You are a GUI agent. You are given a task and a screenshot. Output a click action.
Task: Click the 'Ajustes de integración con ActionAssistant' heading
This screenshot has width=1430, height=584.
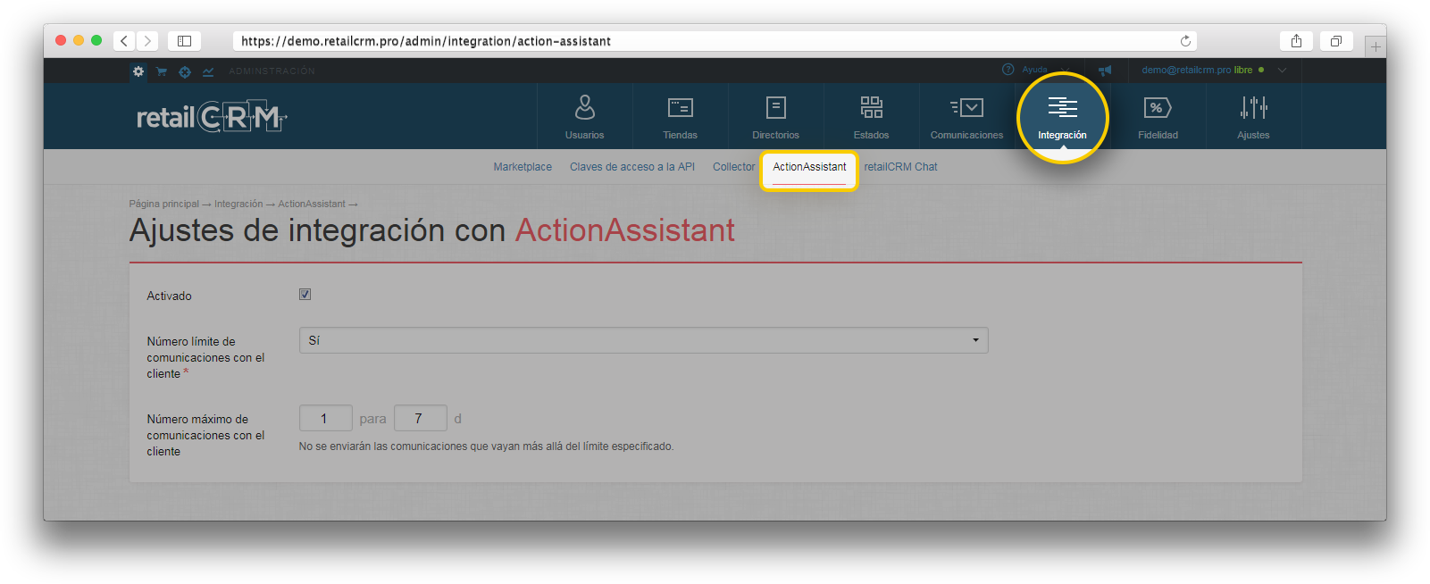click(431, 230)
